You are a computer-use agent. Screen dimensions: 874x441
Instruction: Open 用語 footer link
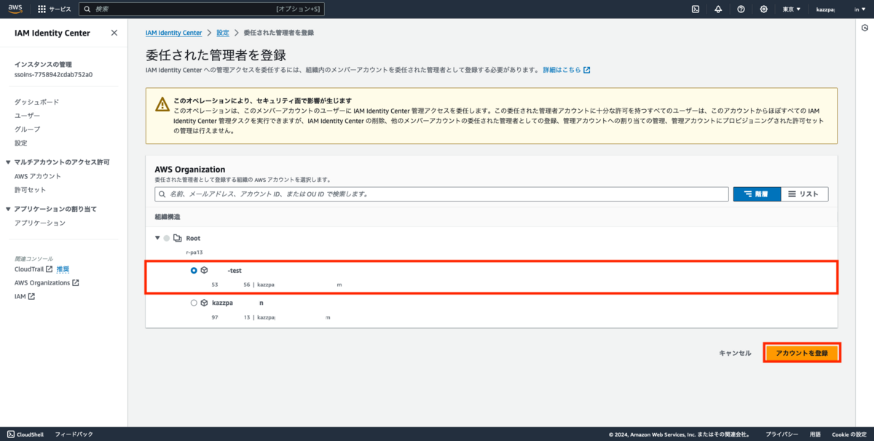click(x=816, y=434)
